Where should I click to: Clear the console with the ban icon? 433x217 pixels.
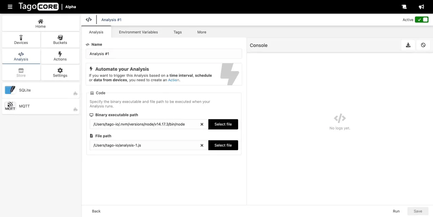click(423, 45)
